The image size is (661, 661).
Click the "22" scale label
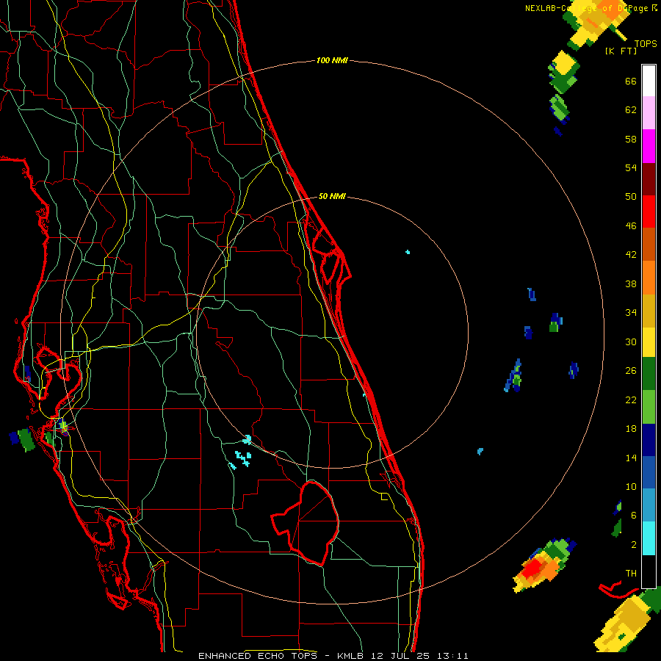pyautogui.click(x=631, y=400)
